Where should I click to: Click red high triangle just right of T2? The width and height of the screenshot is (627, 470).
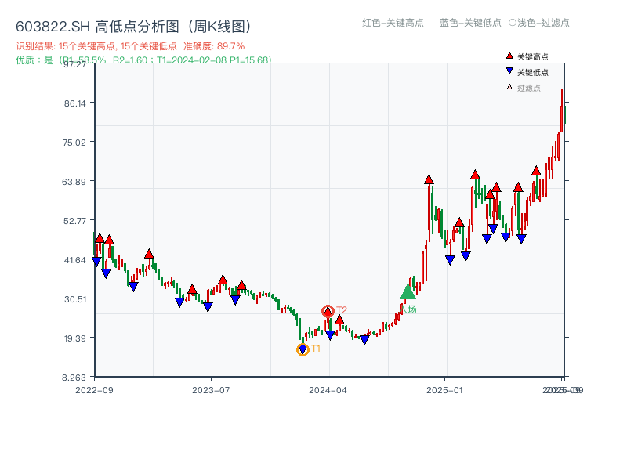point(339,320)
